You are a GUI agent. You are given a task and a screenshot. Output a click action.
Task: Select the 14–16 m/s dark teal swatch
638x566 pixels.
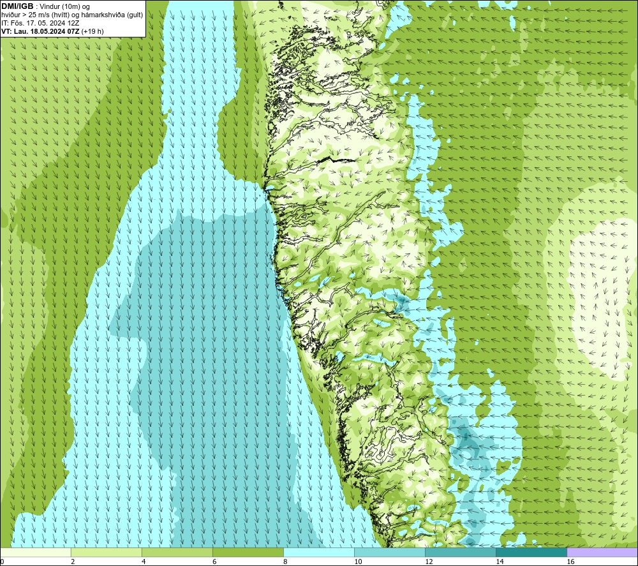coord(531,552)
